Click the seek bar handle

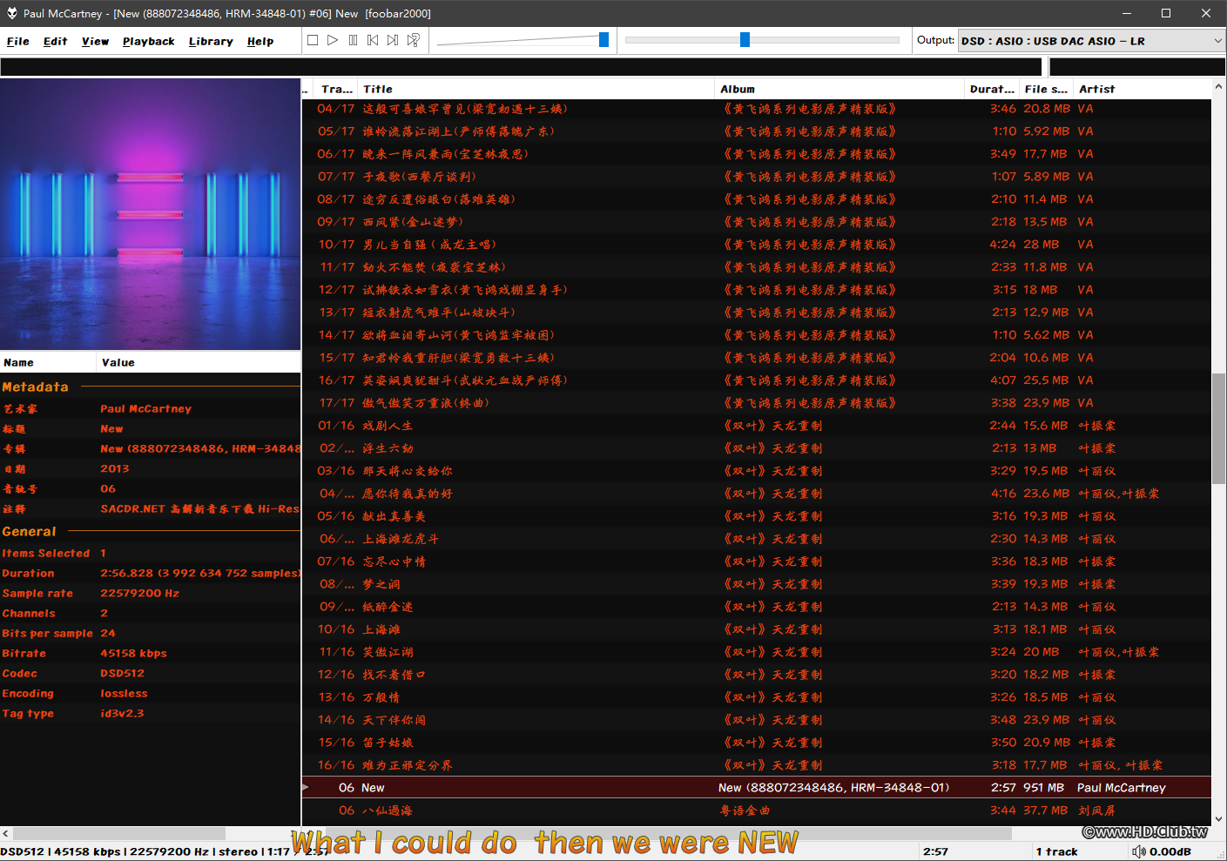pyautogui.click(x=745, y=39)
